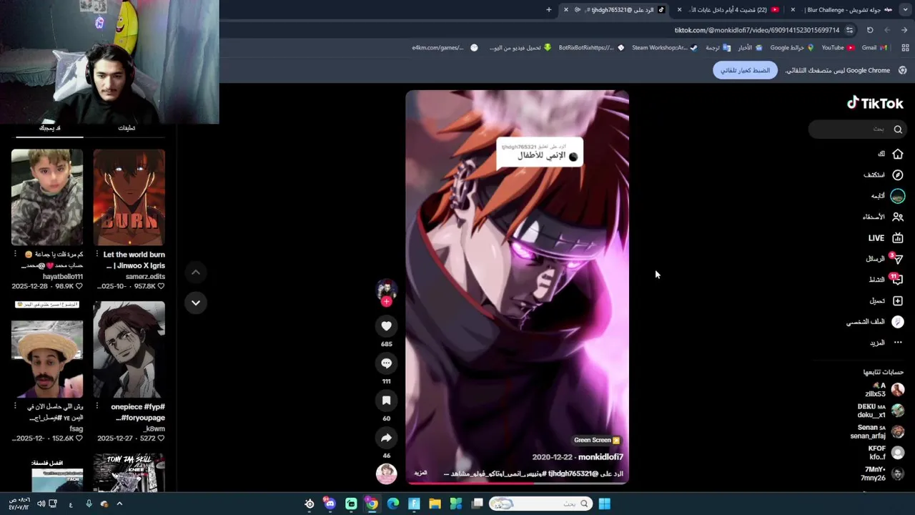Open followed account 7mny26
Image resolution: width=915 pixels, height=515 pixels.
pos(884,474)
